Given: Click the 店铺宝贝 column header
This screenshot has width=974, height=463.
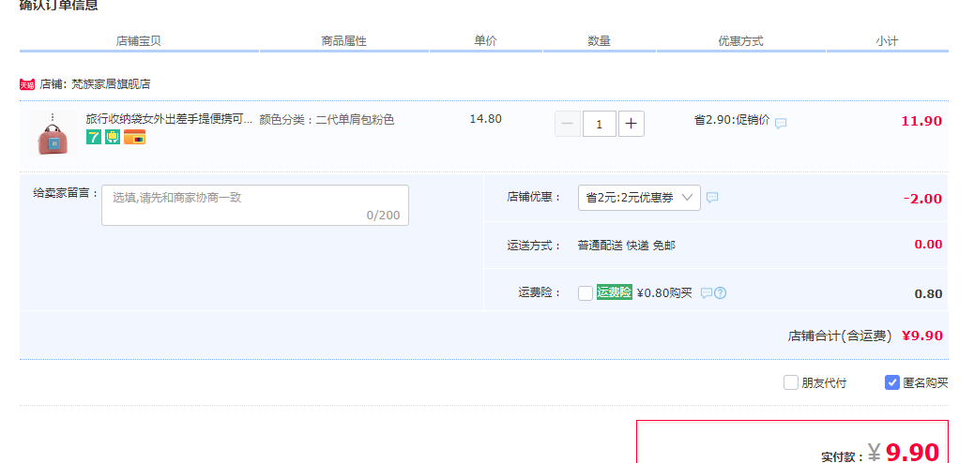Looking at the screenshot, I should coord(139,41).
